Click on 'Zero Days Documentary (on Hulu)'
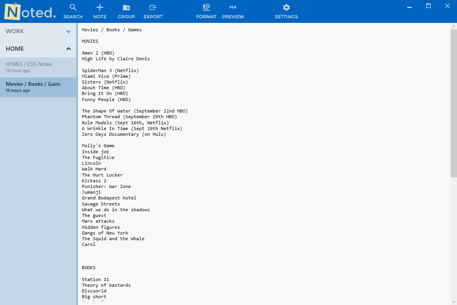The width and height of the screenshot is (457, 305). tap(124, 134)
